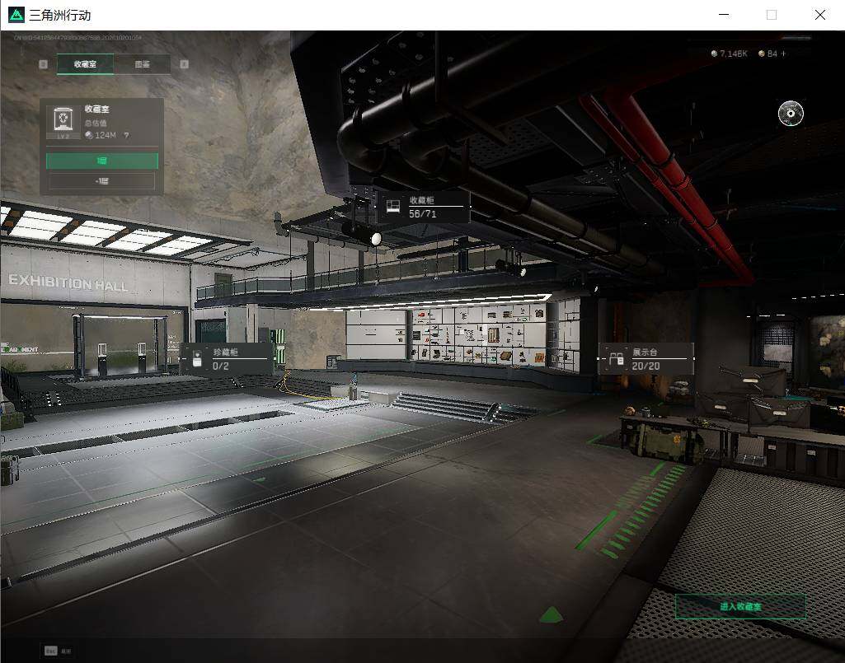Go to previous tab with left key hint
The height and width of the screenshot is (663, 845).
tap(43, 64)
